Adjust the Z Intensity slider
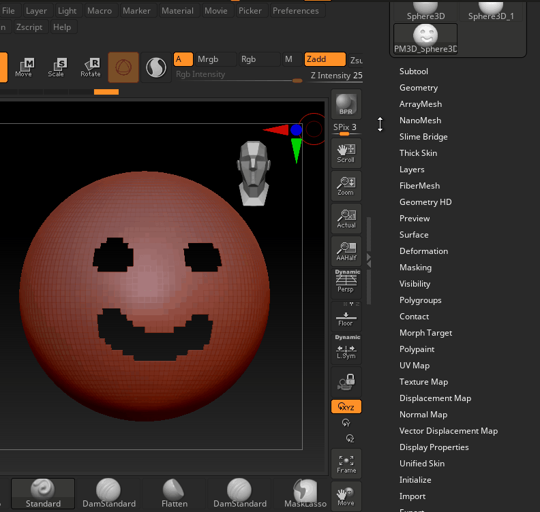540x512 pixels. coord(336,76)
